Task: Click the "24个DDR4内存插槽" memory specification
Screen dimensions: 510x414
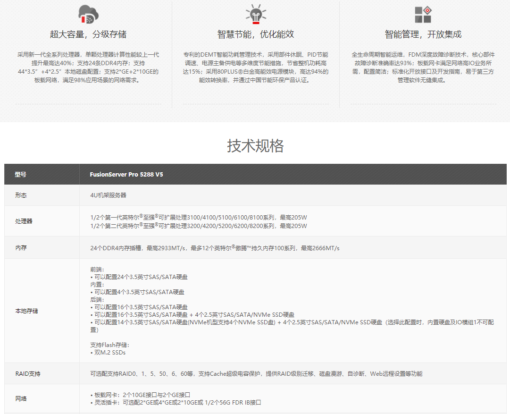Action: (215, 248)
